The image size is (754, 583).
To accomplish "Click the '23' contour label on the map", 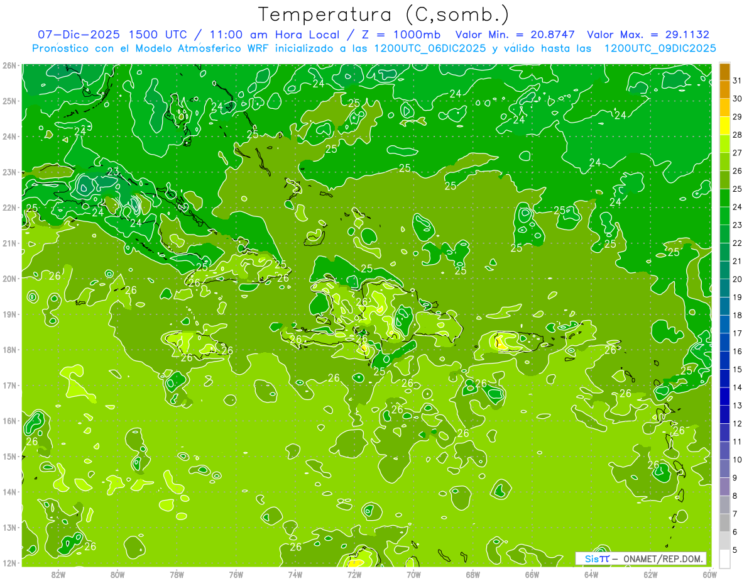I will pos(113,171).
